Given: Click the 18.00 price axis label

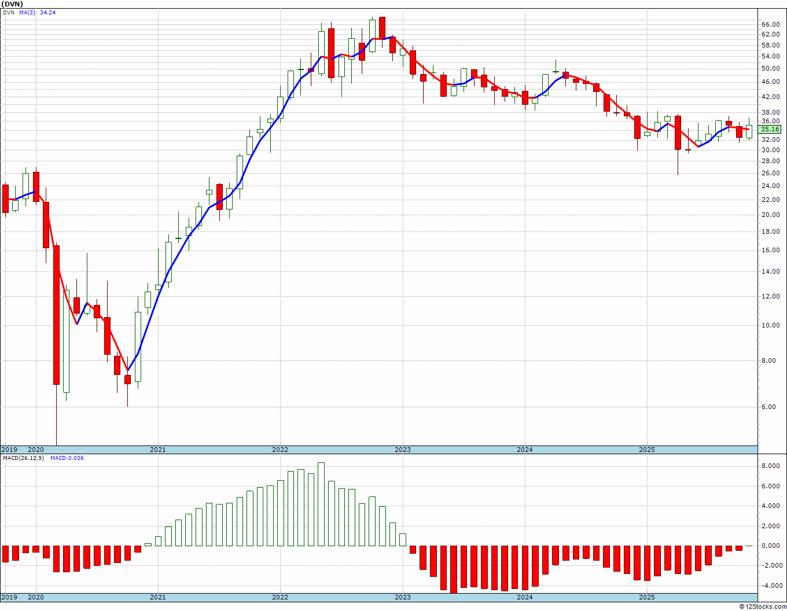Looking at the screenshot, I should point(770,231).
